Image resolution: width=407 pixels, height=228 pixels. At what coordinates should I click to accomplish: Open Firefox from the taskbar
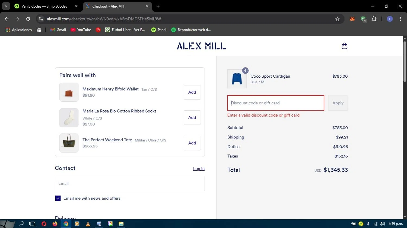55,224
